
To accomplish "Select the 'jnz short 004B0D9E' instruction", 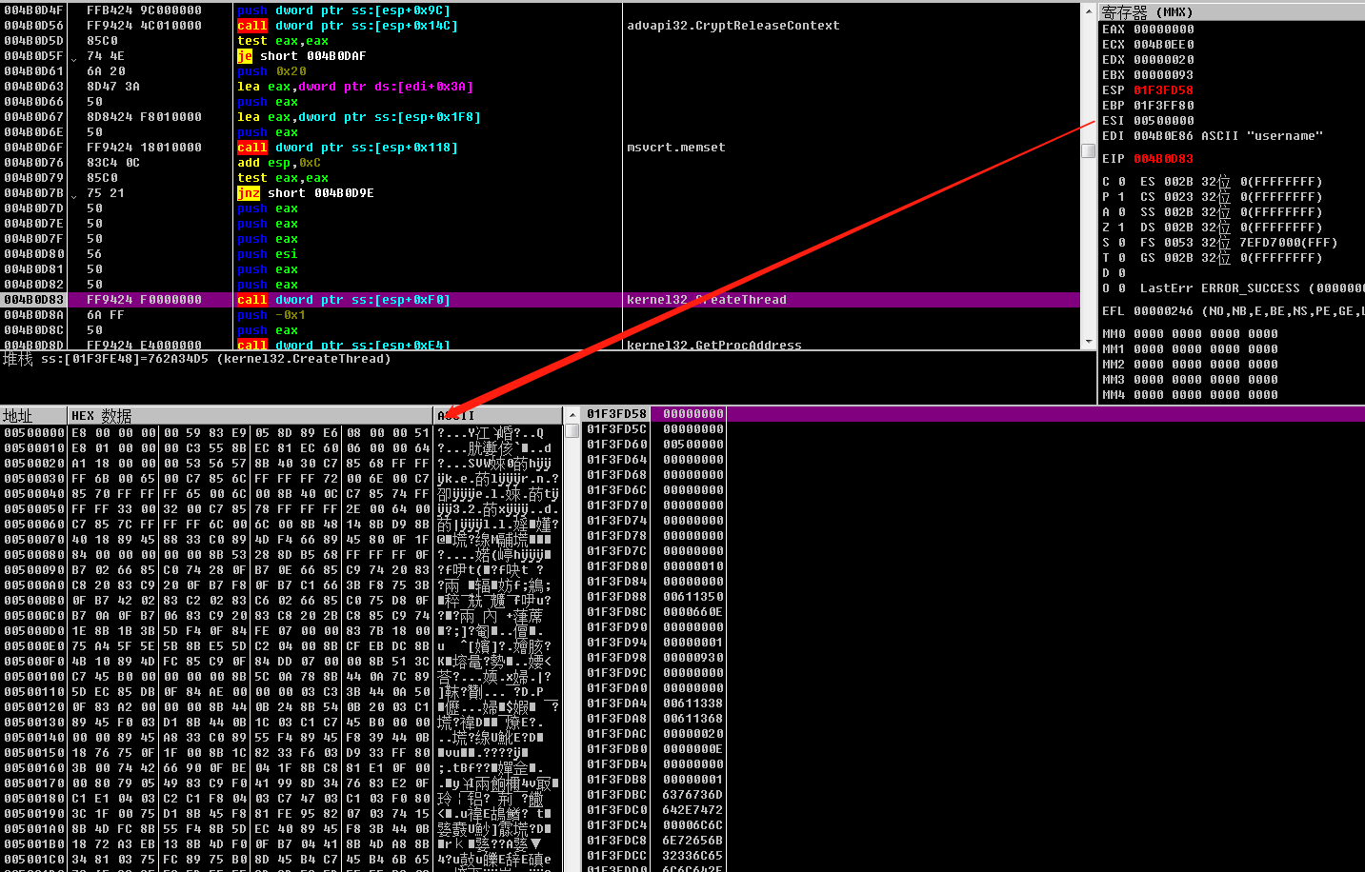I will click(306, 193).
